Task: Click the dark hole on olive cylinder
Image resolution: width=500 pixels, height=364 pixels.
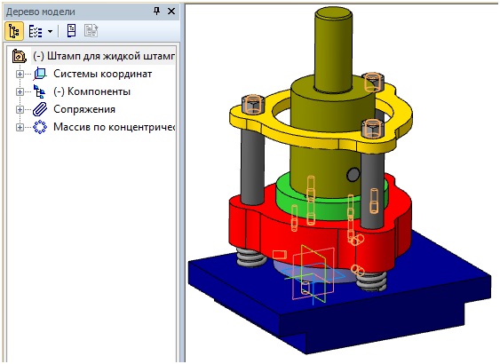Action: (x=353, y=174)
